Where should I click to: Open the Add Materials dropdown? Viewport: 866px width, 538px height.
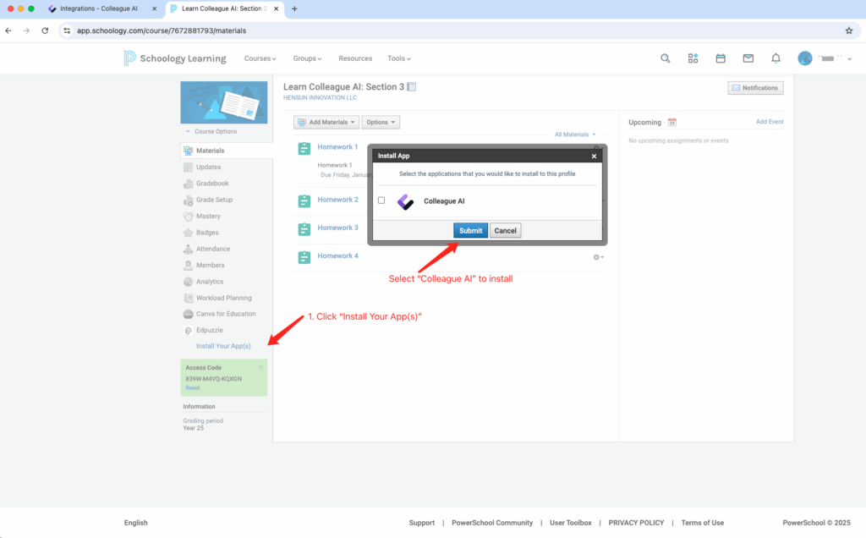pyautogui.click(x=326, y=122)
